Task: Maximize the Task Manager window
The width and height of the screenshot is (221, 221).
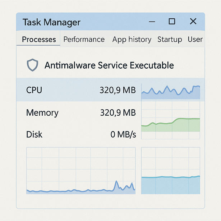Action: tap(172, 22)
